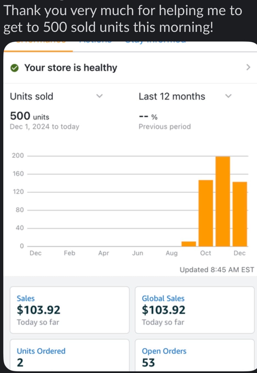The height and width of the screenshot is (373, 257).
Task: Tap the Previous period percentage value
Action: click(x=148, y=117)
